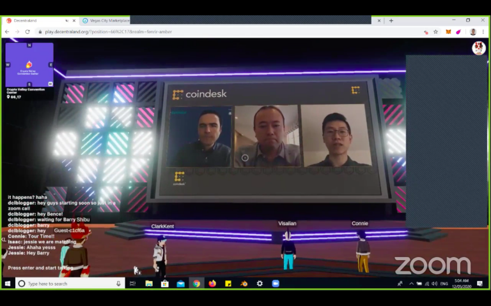Open Zoom from the taskbar
The width and height of the screenshot is (491, 306).
pos(276,284)
